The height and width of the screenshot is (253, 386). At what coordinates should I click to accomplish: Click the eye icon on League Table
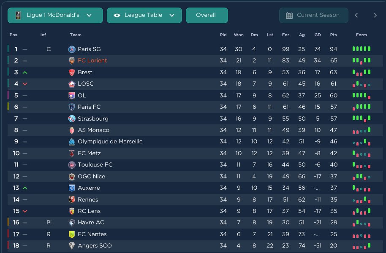click(117, 15)
